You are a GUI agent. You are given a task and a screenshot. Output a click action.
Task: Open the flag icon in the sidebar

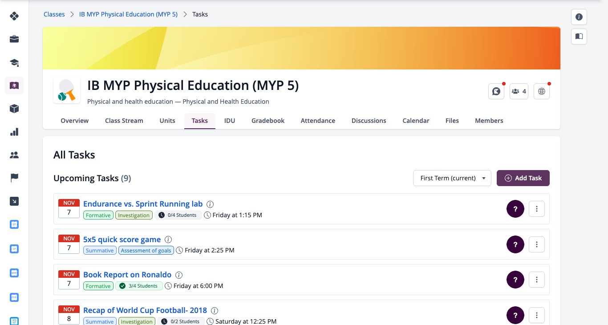[x=14, y=178]
